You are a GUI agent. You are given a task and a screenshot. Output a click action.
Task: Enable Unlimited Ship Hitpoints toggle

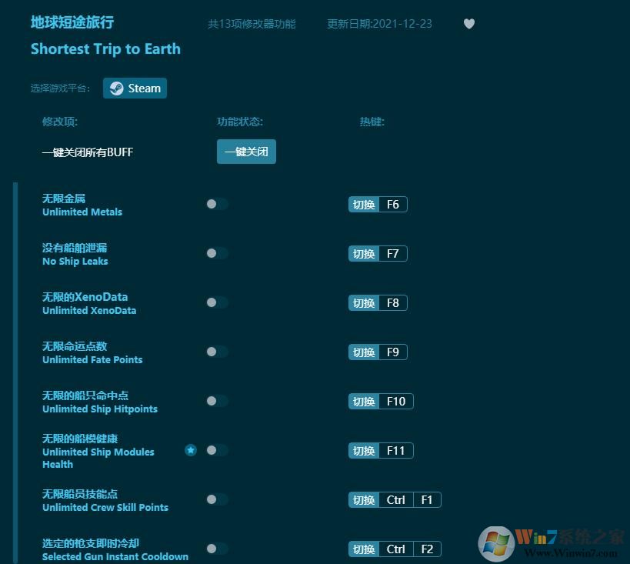218,401
